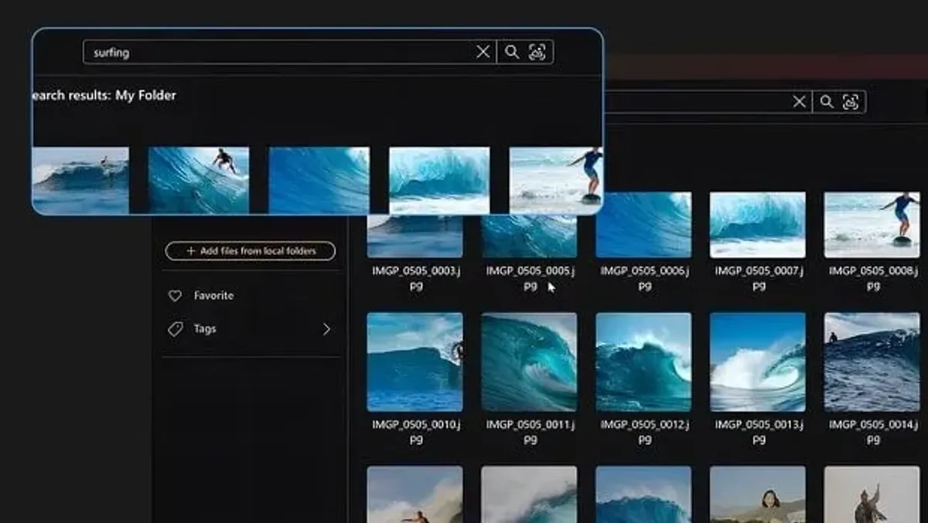Click the image scan icon in background window search bar
Screen dimensions: 928x523
[851, 102]
